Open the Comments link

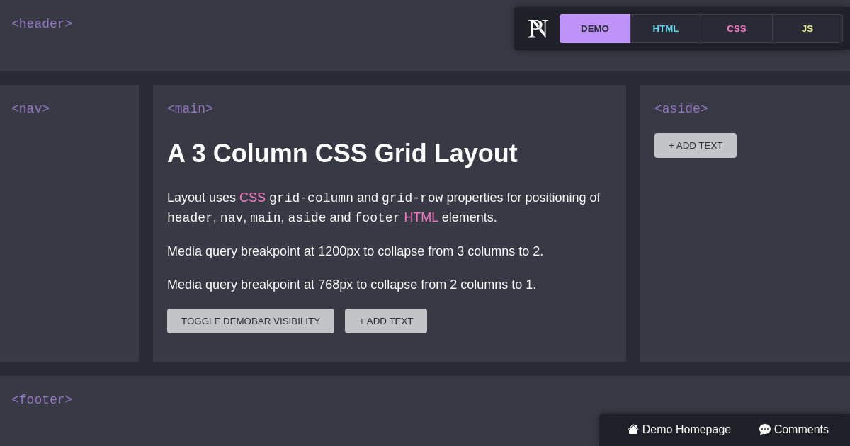(x=801, y=429)
